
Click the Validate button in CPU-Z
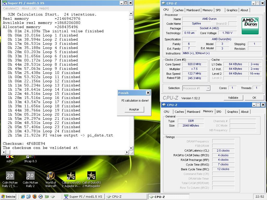(x=233, y=98)
